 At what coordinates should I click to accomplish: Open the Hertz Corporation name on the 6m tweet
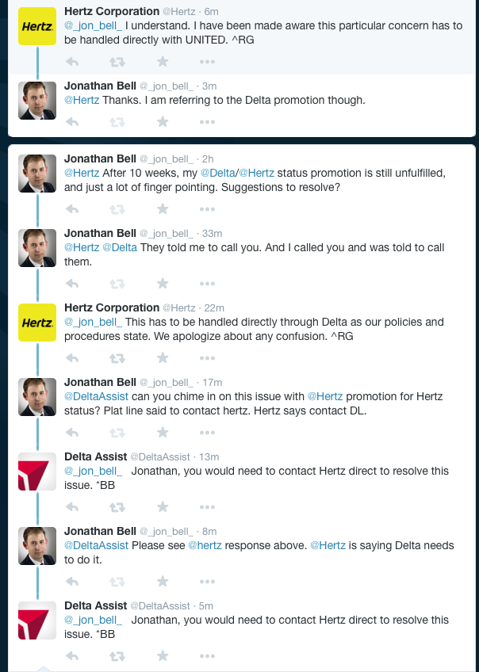pyautogui.click(x=111, y=11)
